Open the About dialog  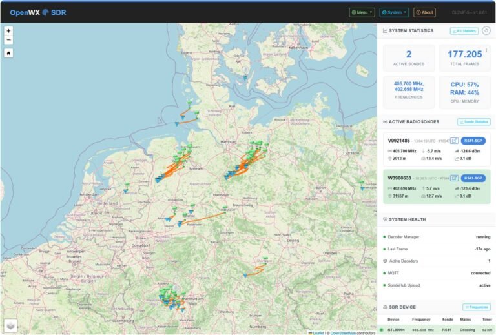coord(424,12)
